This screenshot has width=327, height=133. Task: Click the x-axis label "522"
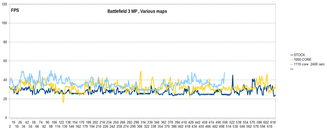[232, 122]
